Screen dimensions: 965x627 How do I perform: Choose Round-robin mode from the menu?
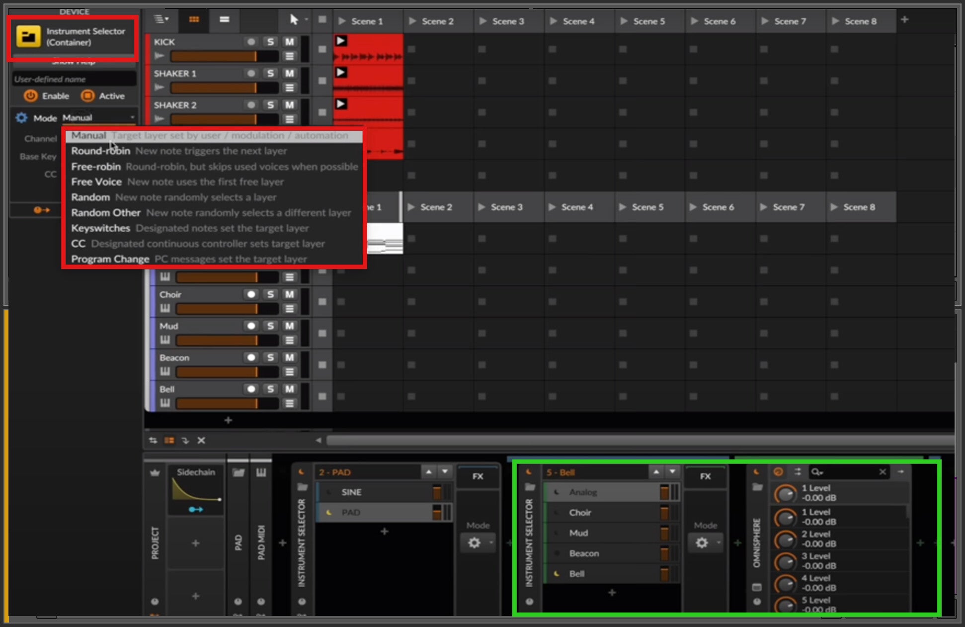click(x=100, y=151)
